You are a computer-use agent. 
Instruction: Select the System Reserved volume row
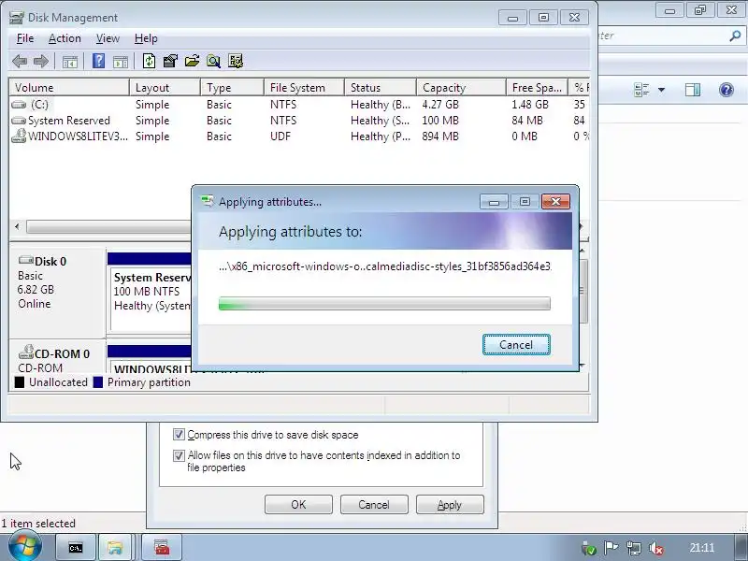299,121
